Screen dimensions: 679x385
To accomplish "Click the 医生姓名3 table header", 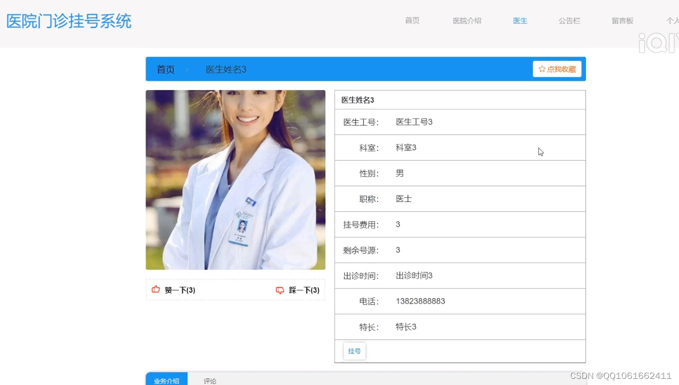I will coord(358,100).
